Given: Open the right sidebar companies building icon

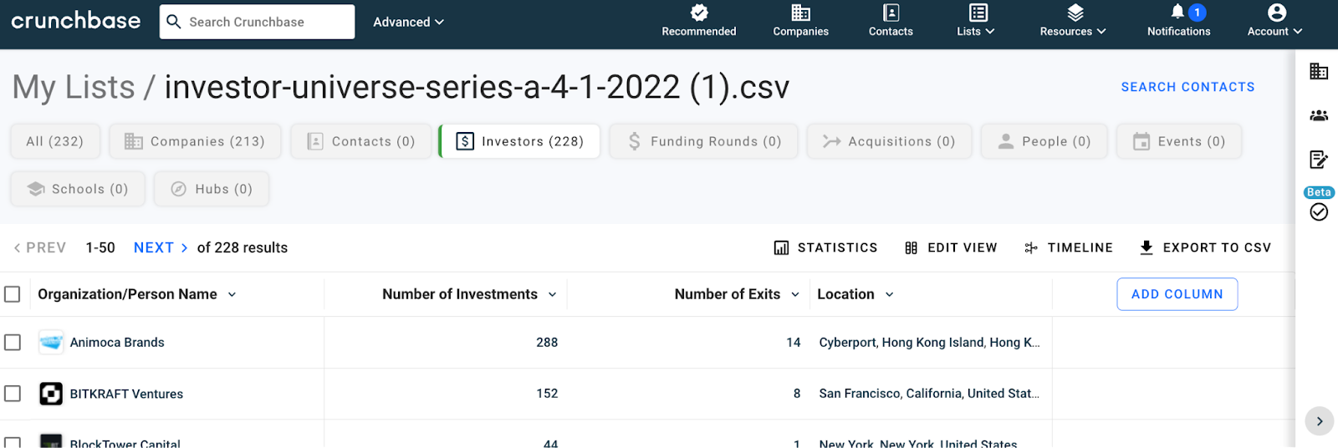Looking at the screenshot, I should (x=1319, y=71).
